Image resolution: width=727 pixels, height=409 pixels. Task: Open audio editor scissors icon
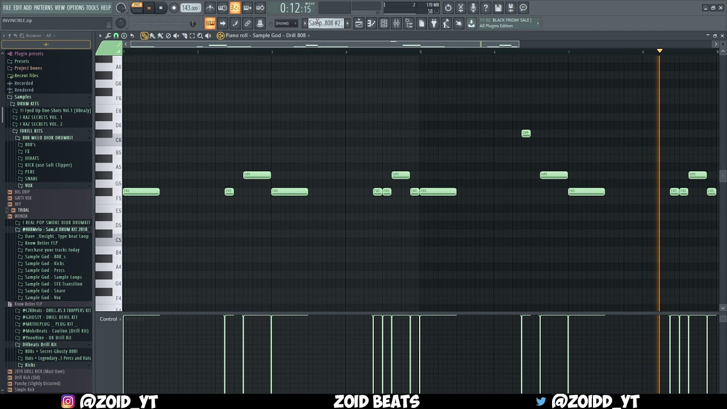pyautogui.click(x=461, y=8)
